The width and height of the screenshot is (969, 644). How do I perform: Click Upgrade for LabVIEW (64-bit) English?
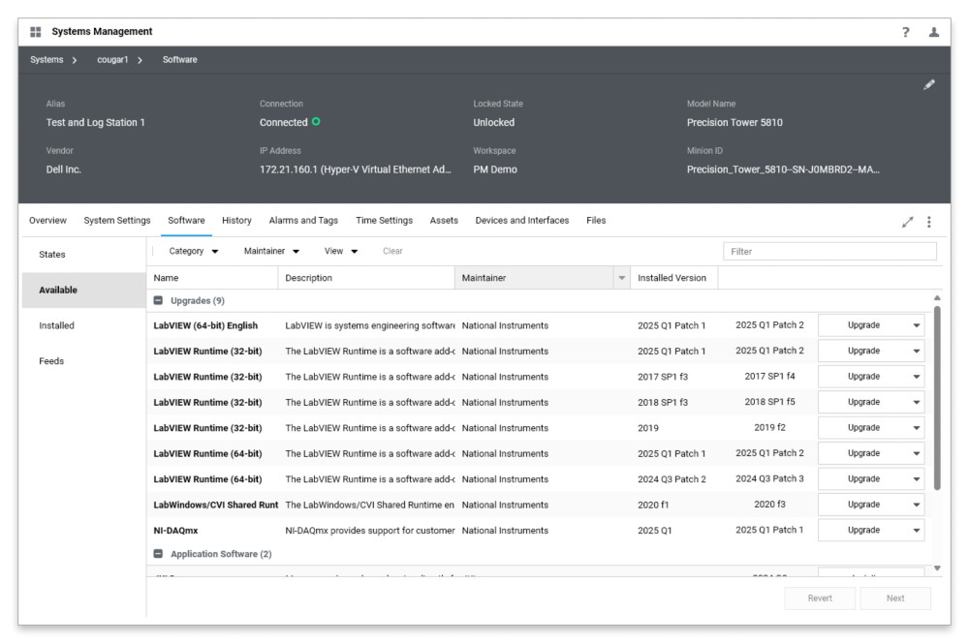863,325
